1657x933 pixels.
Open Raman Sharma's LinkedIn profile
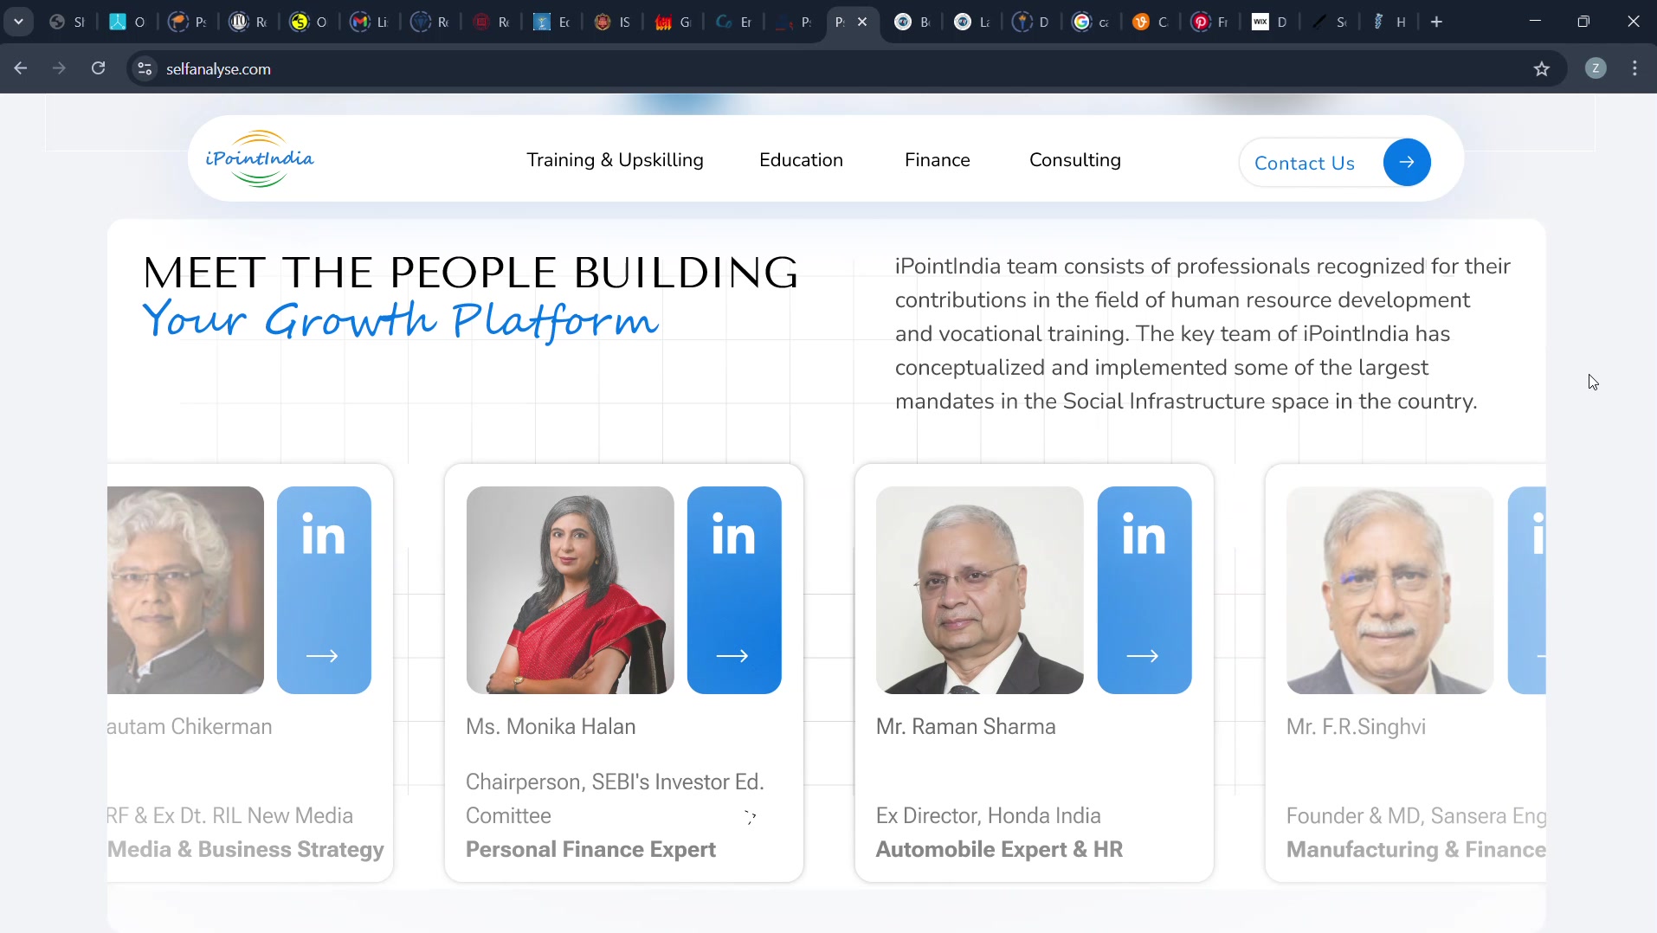click(1144, 590)
